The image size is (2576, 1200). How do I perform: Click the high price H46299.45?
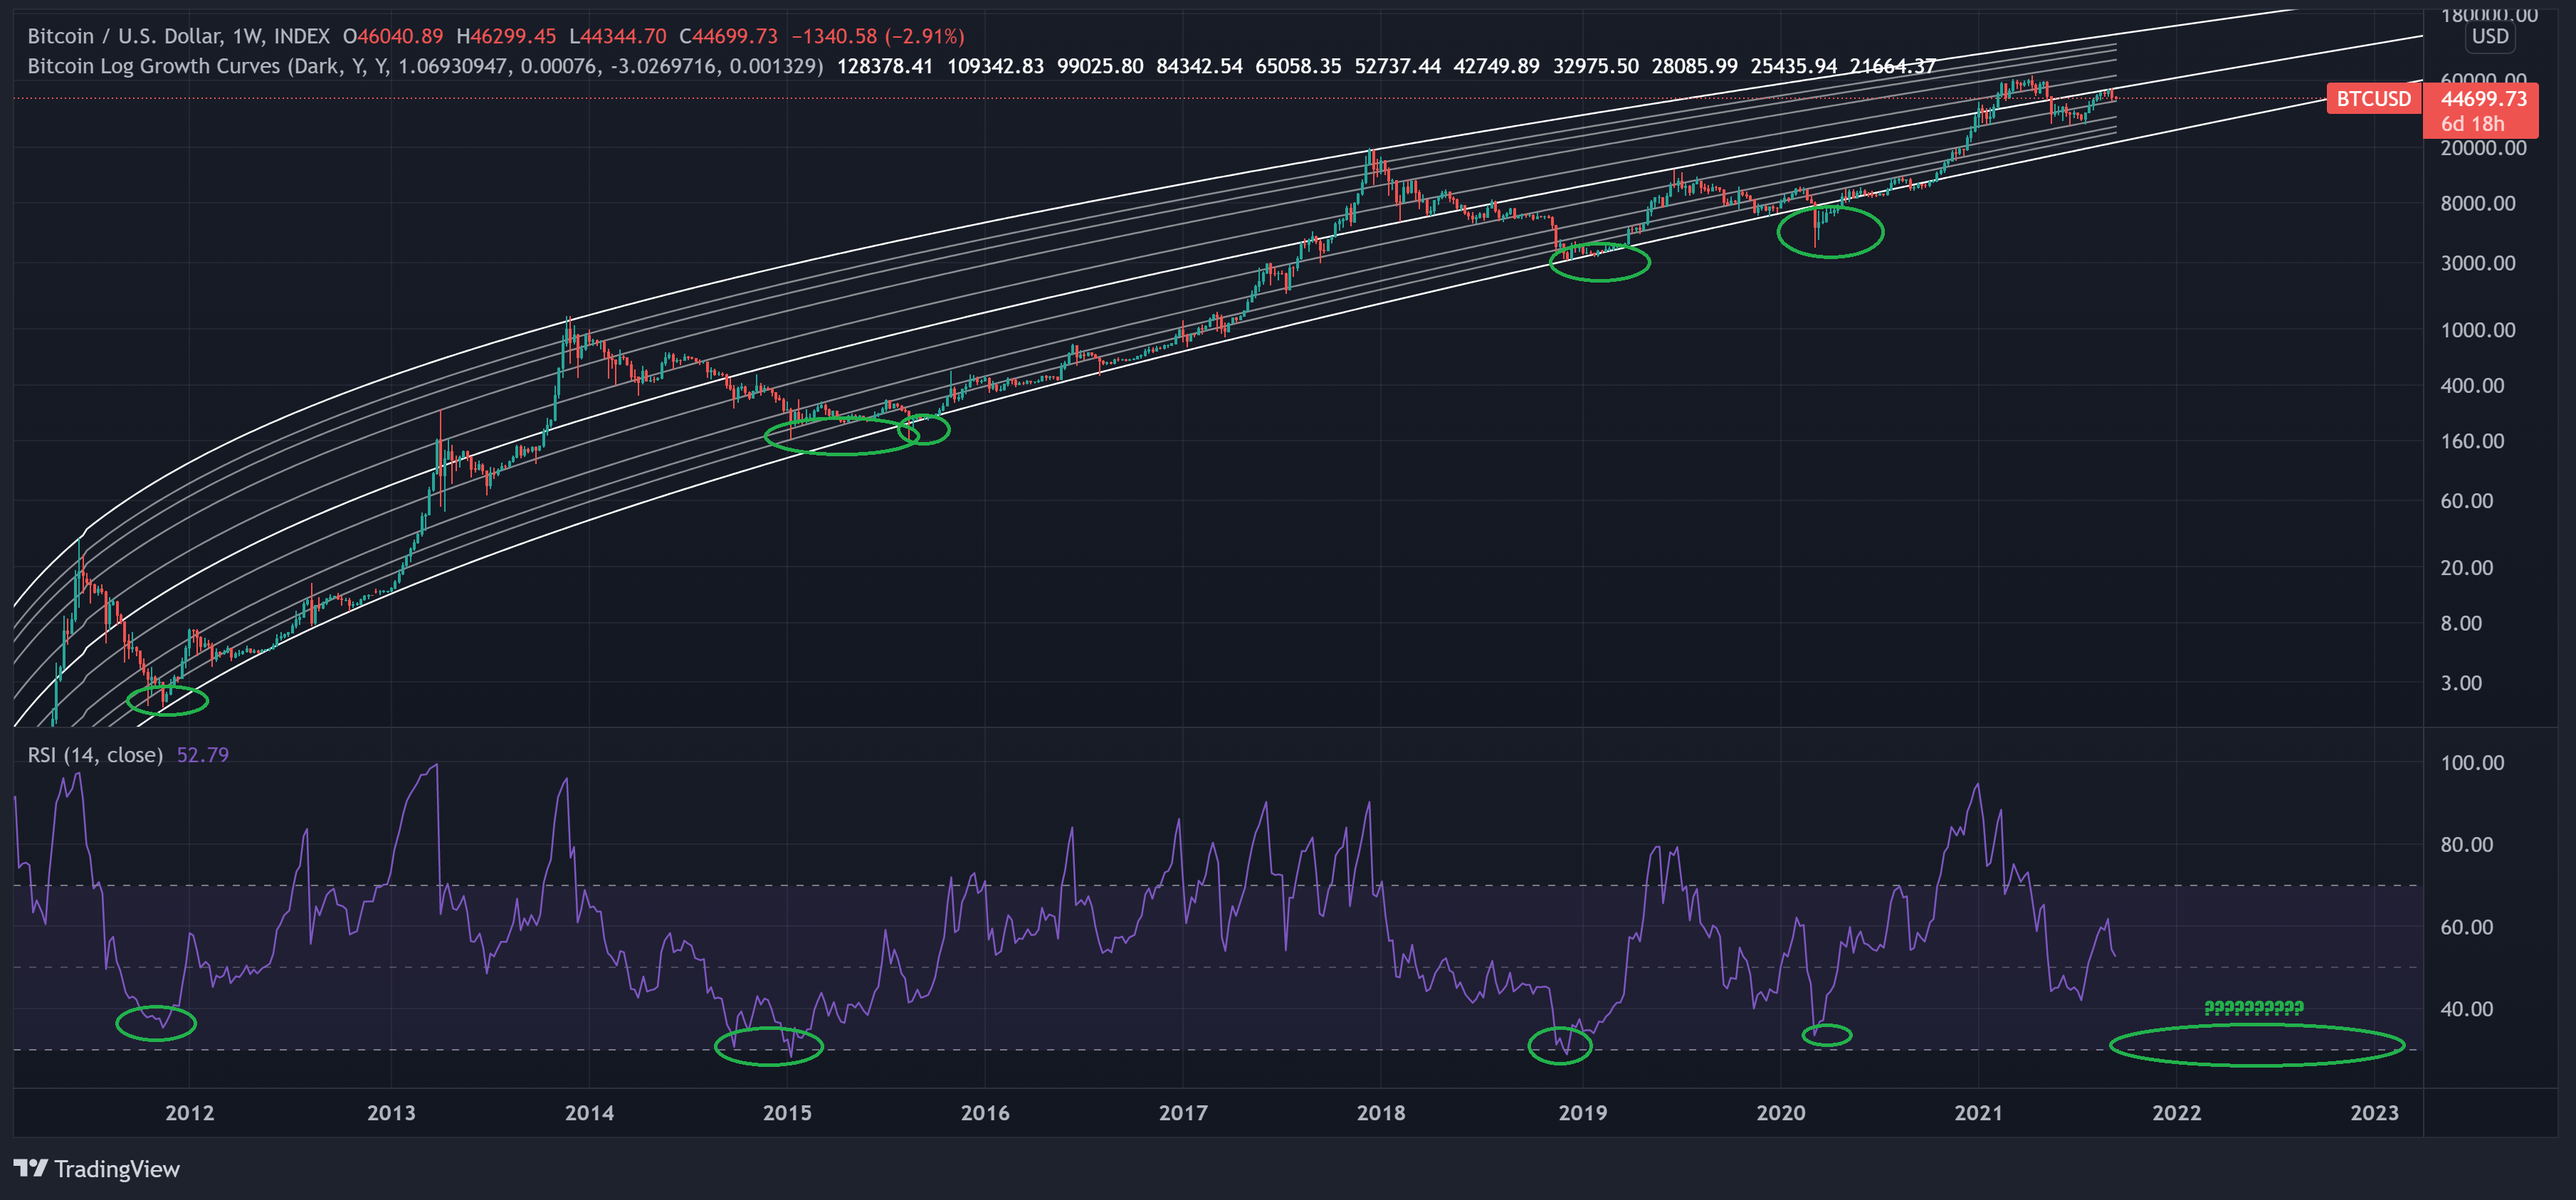pos(506,36)
